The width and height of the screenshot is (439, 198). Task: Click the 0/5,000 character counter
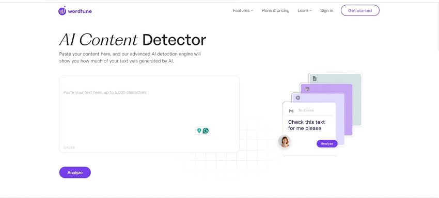click(x=69, y=147)
